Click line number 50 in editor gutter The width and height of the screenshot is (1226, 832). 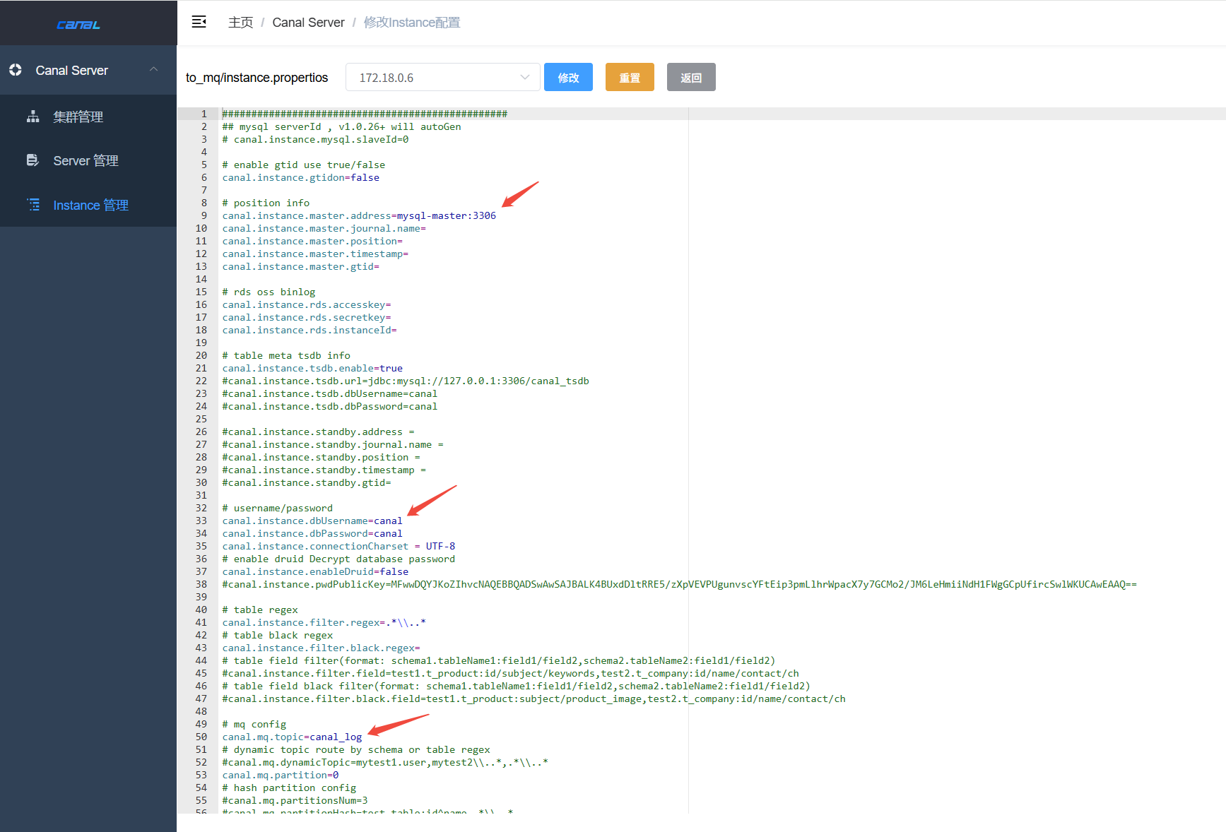(x=201, y=737)
